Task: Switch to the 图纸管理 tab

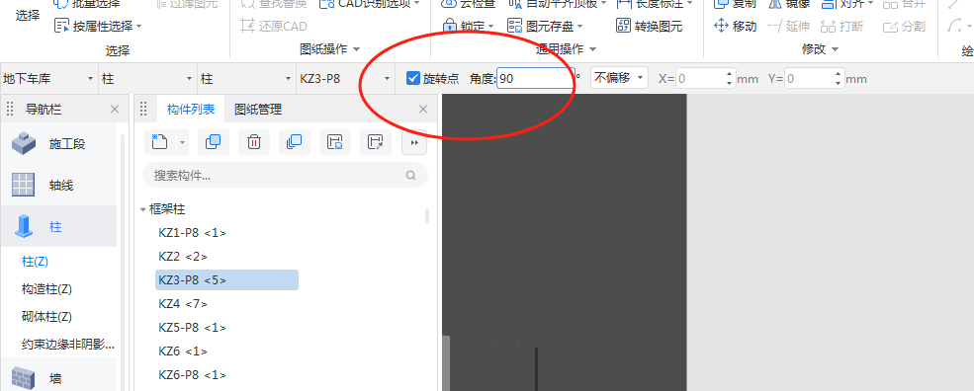Action: click(x=258, y=110)
